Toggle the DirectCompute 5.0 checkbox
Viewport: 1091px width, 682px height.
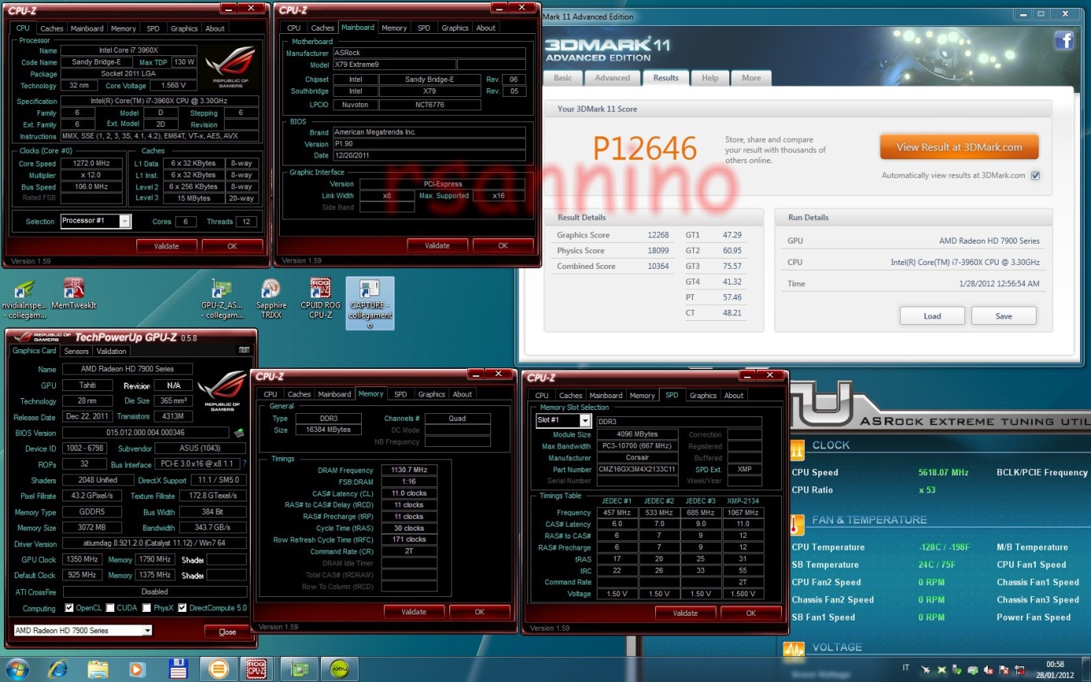(x=183, y=608)
